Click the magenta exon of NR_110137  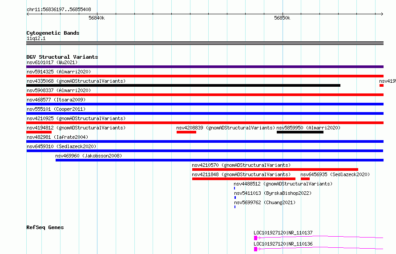click(x=255, y=238)
